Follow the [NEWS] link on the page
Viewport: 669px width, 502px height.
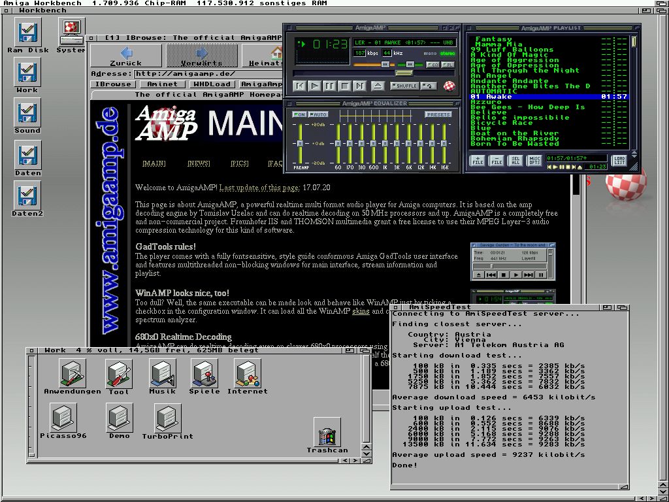(x=199, y=163)
